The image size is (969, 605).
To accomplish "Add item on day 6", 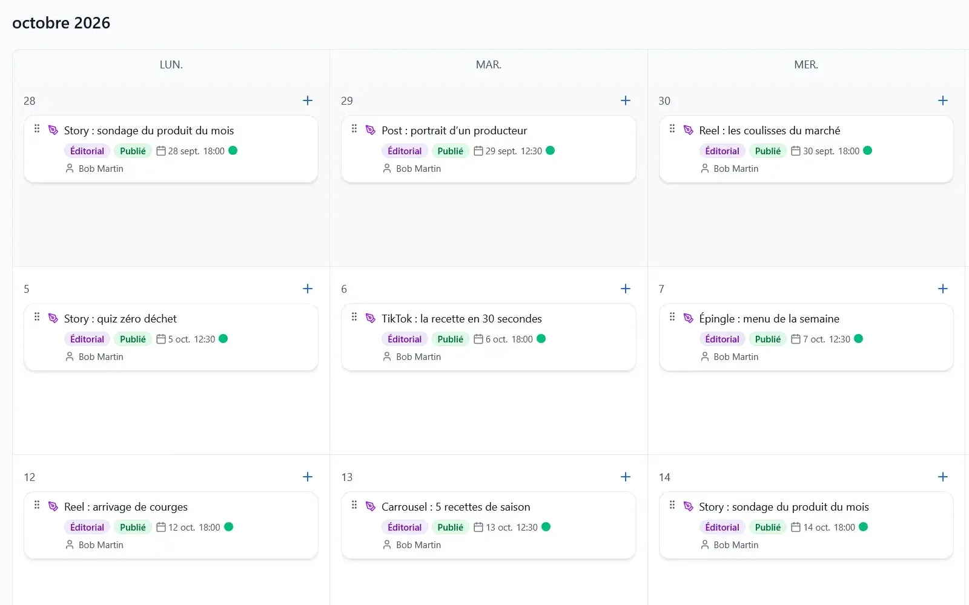I will pos(626,289).
